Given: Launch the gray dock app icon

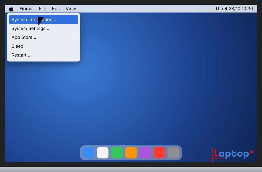Looking at the screenshot, I should tap(173, 152).
